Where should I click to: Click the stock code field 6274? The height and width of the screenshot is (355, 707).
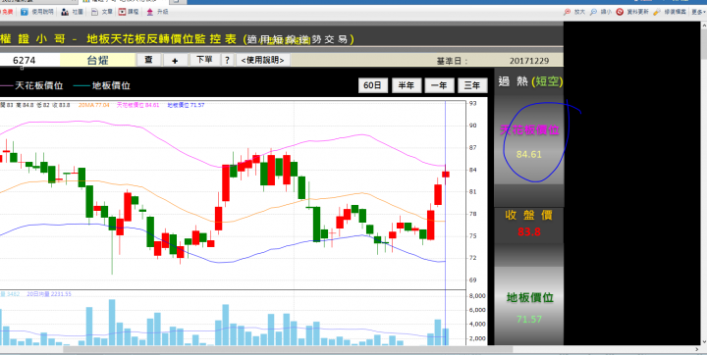29,60
